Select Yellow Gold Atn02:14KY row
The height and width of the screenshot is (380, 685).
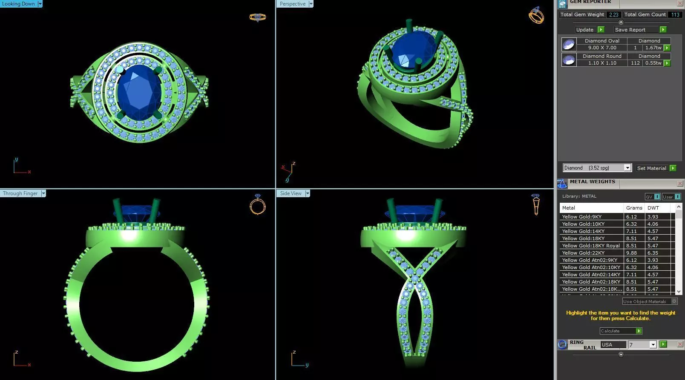click(x=617, y=275)
